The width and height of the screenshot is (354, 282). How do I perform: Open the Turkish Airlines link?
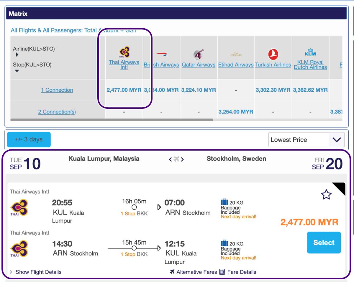273,65
